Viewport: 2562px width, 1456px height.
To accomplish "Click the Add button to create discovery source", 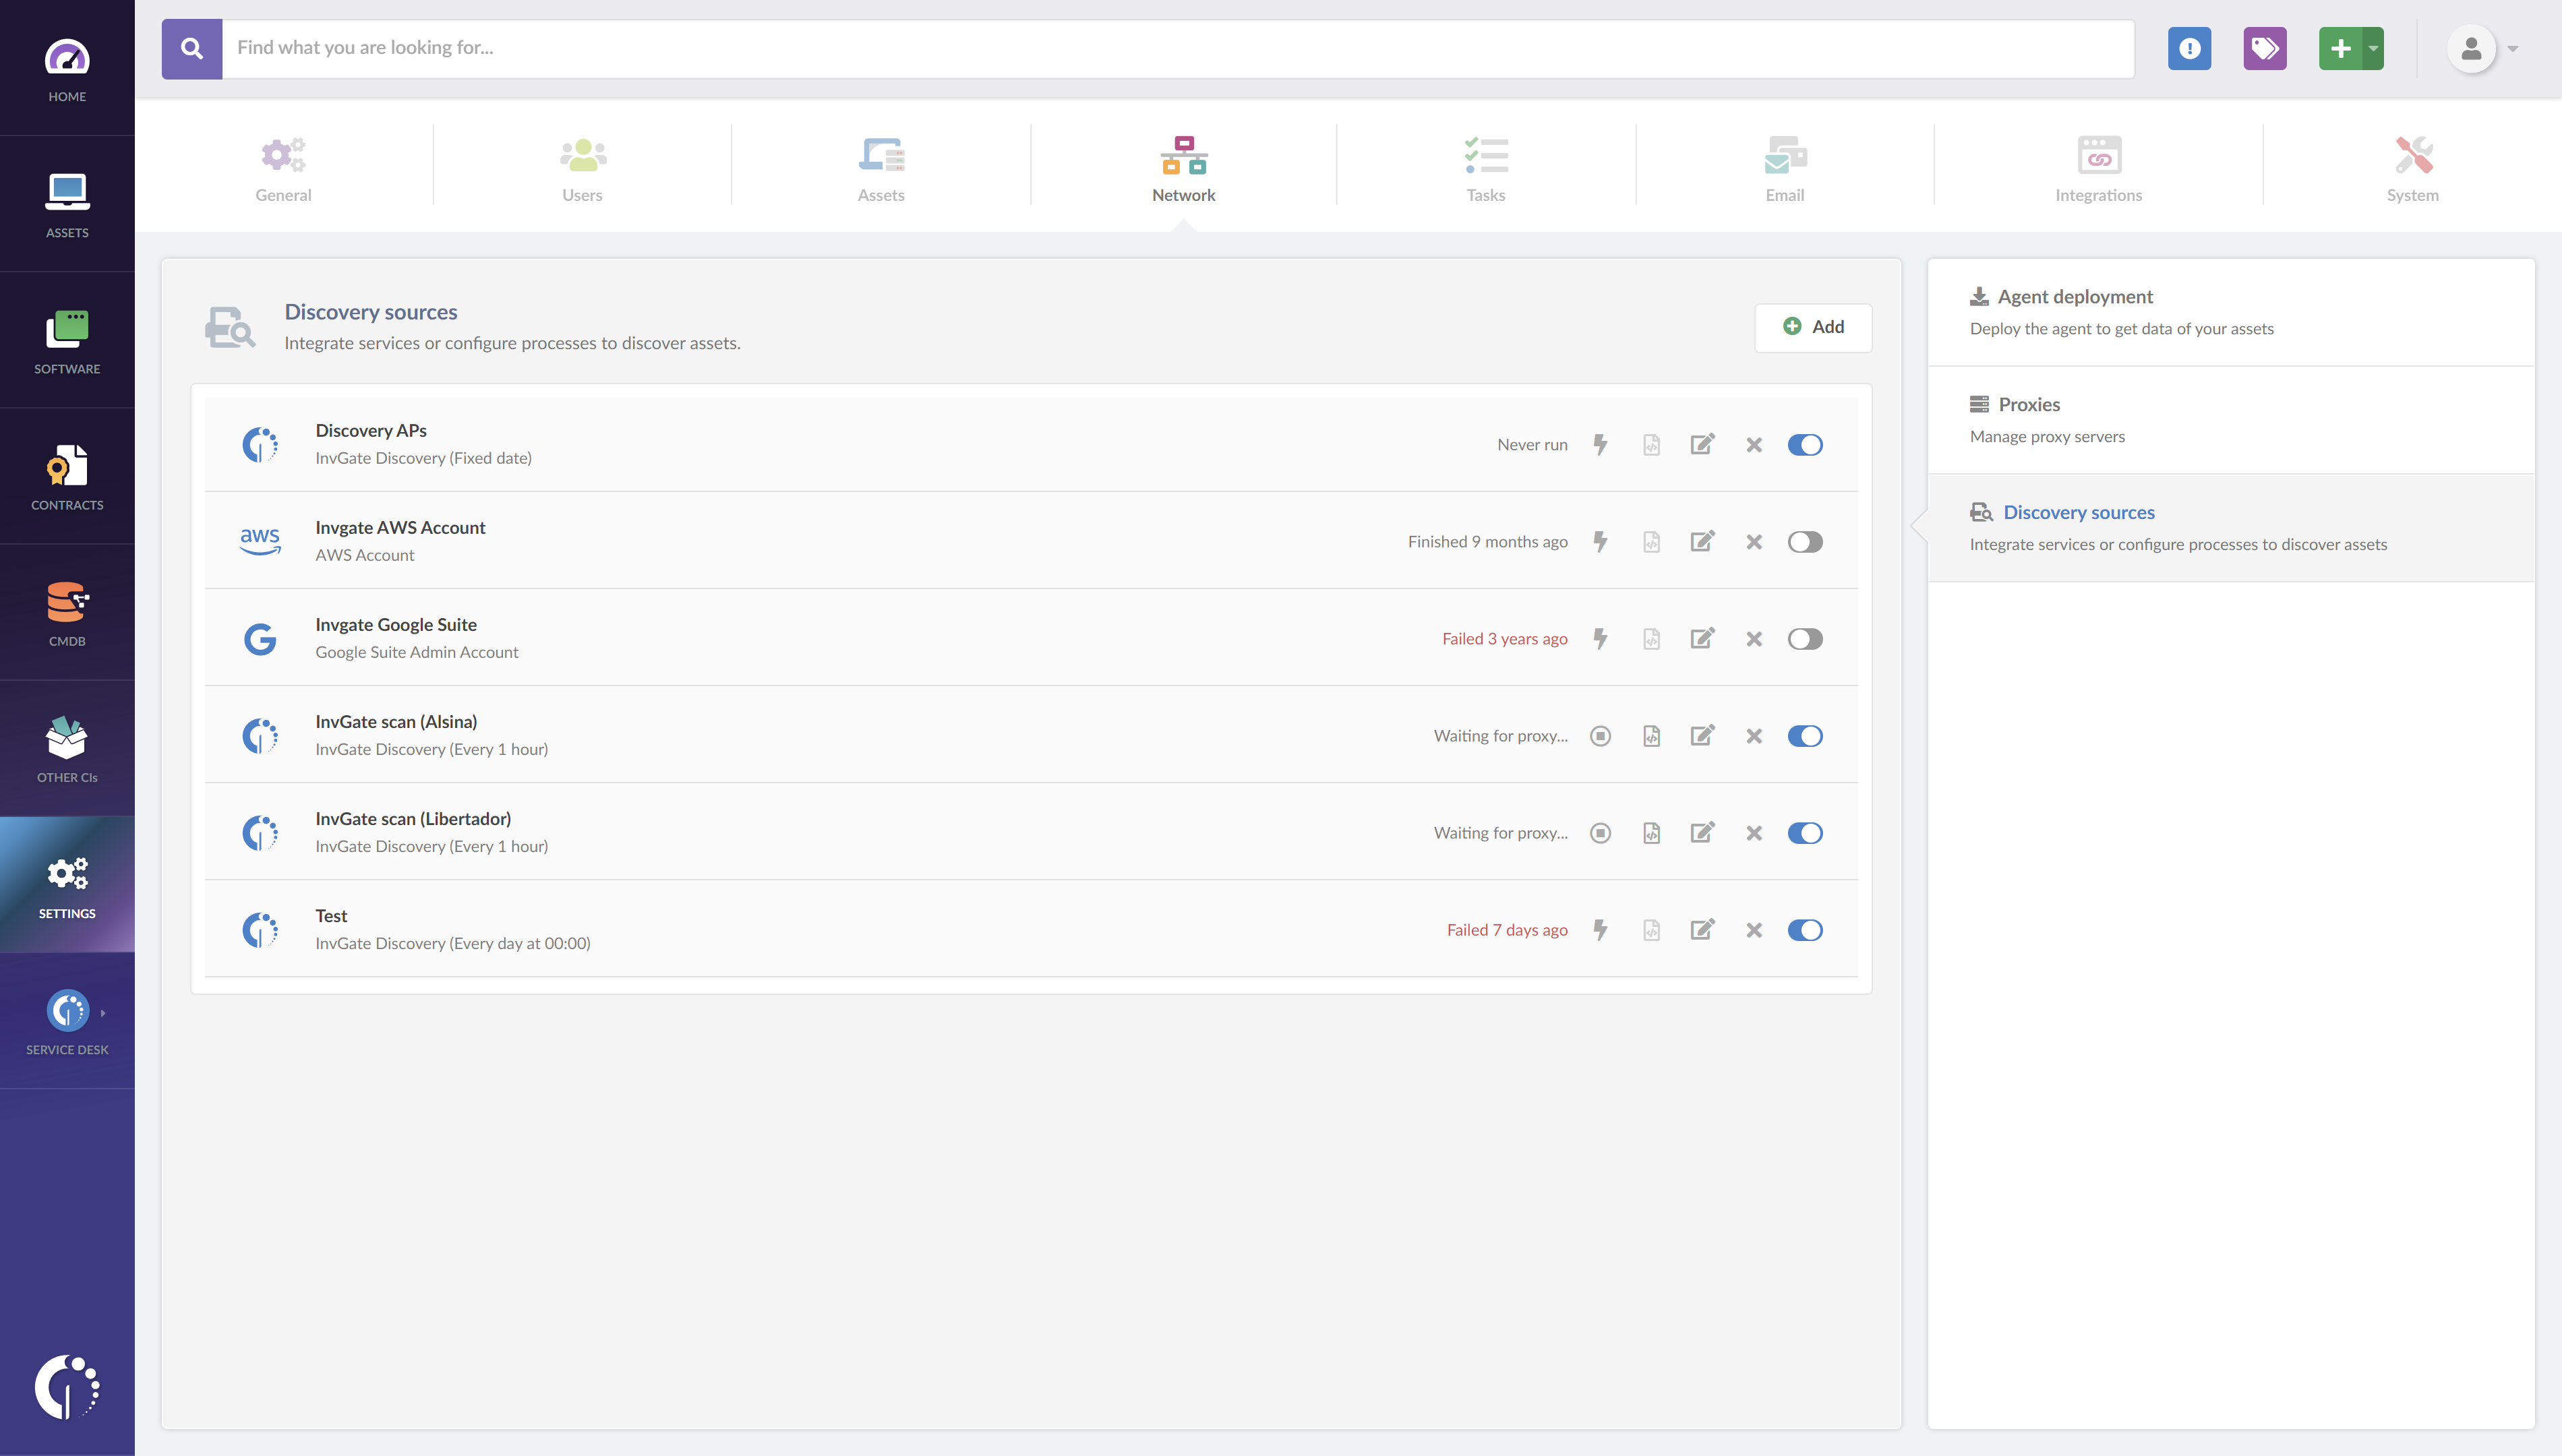I will pyautogui.click(x=1814, y=327).
